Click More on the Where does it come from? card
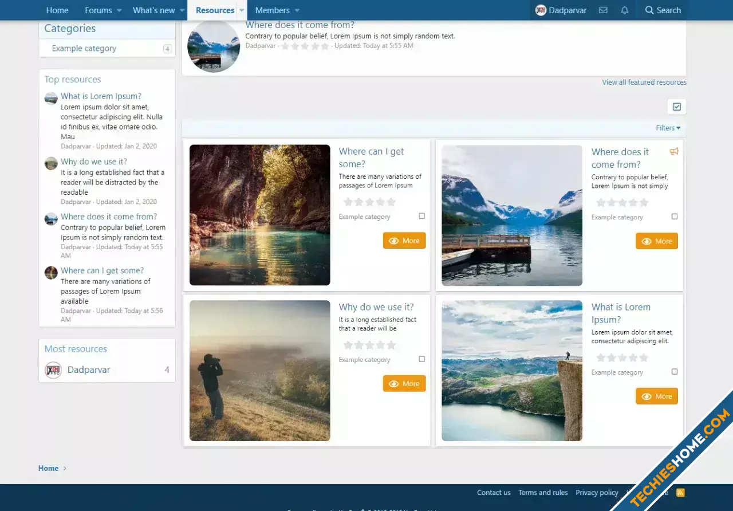Image resolution: width=733 pixels, height=511 pixels. point(657,241)
